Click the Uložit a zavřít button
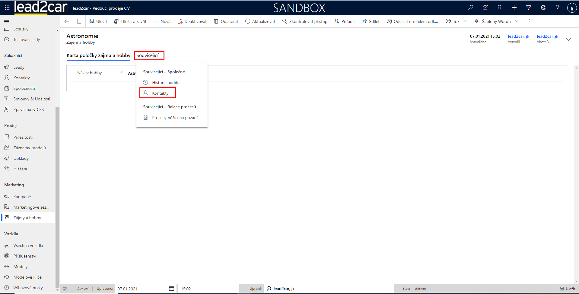 (130, 21)
